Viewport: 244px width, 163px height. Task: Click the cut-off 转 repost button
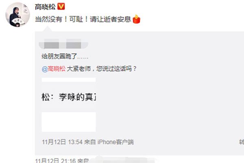pos(242,142)
